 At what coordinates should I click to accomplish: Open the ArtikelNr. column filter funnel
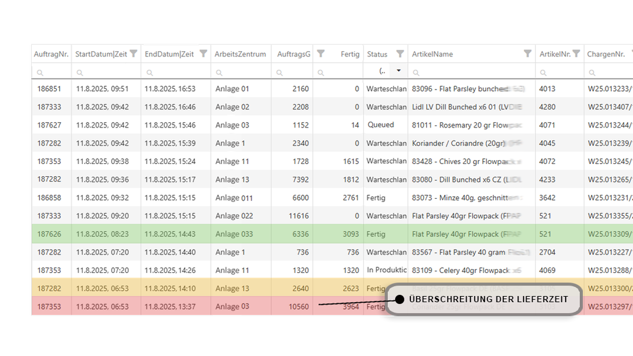[x=576, y=53]
